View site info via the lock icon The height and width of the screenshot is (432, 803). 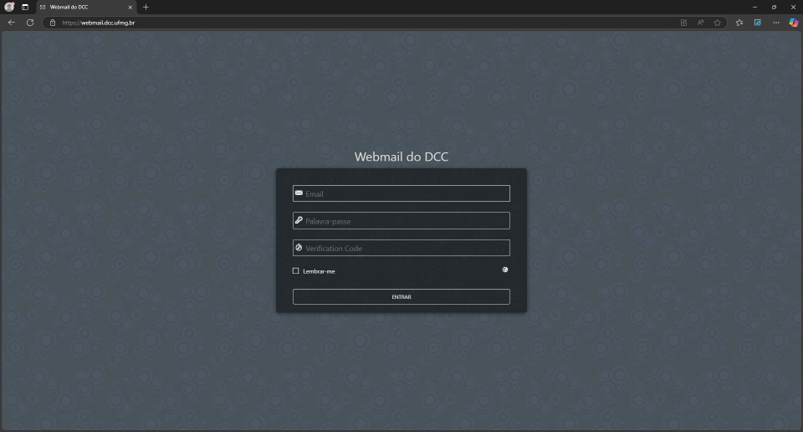[53, 23]
